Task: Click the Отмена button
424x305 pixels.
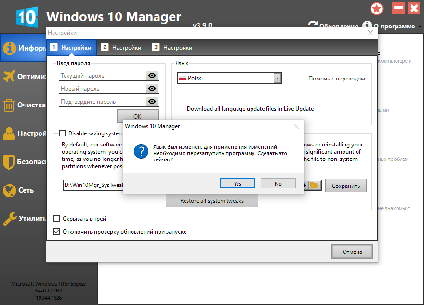Action: [x=352, y=252]
